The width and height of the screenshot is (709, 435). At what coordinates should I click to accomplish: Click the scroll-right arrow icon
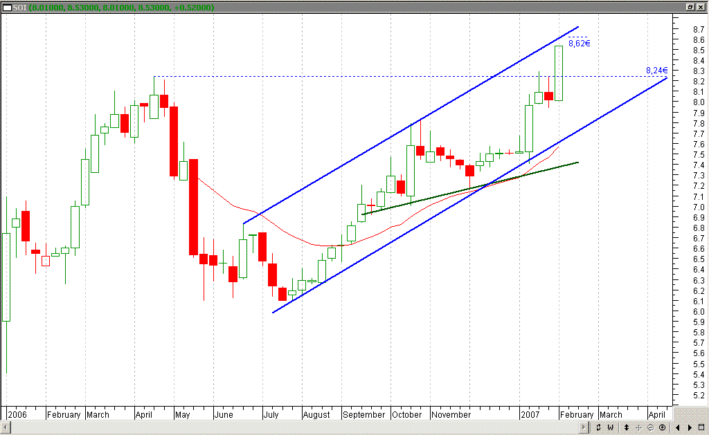click(x=689, y=427)
